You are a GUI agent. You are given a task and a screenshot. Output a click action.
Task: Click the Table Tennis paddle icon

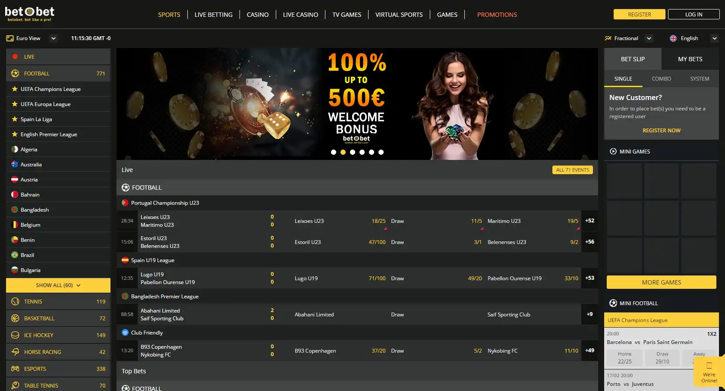tap(15, 385)
